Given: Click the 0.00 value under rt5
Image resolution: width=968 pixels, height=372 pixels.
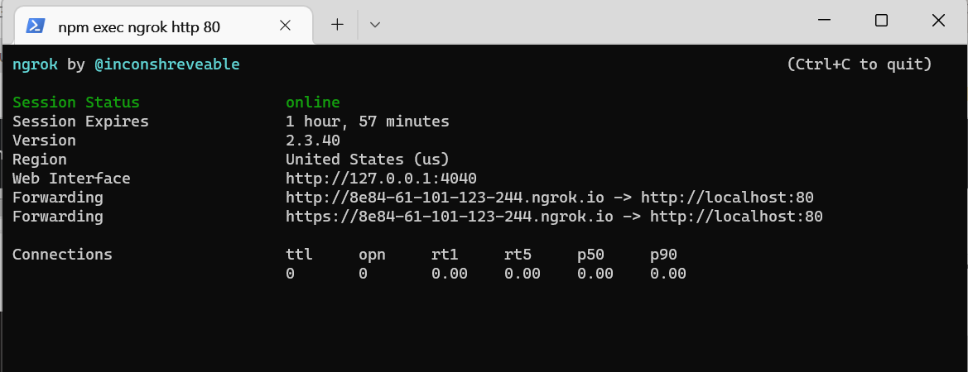Looking at the screenshot, I should coord(523,274).
